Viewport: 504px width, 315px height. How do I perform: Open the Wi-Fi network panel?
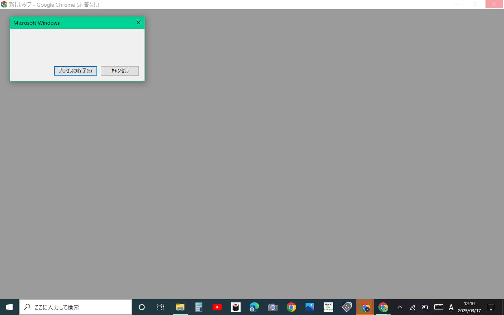(x=412, y=307)
